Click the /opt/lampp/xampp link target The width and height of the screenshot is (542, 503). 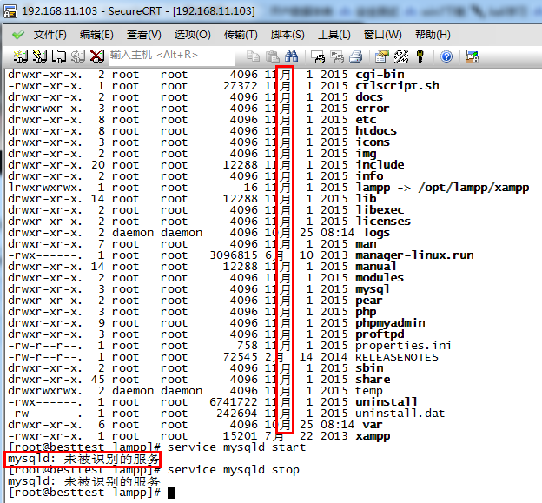[473, 188]
